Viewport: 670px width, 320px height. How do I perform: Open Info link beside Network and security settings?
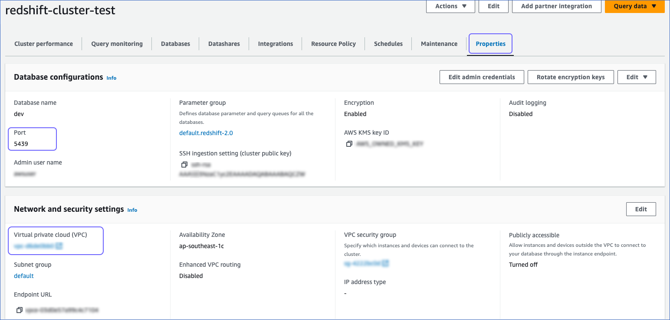(x=132, y=210)
